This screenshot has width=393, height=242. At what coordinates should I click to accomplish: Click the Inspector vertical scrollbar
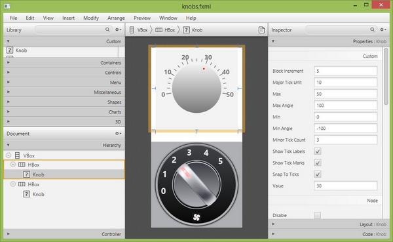click(x=386, y=76)
